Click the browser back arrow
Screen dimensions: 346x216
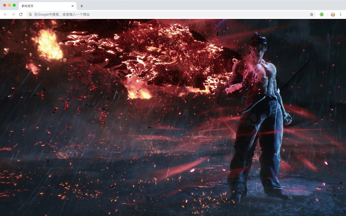click(5, 14)
